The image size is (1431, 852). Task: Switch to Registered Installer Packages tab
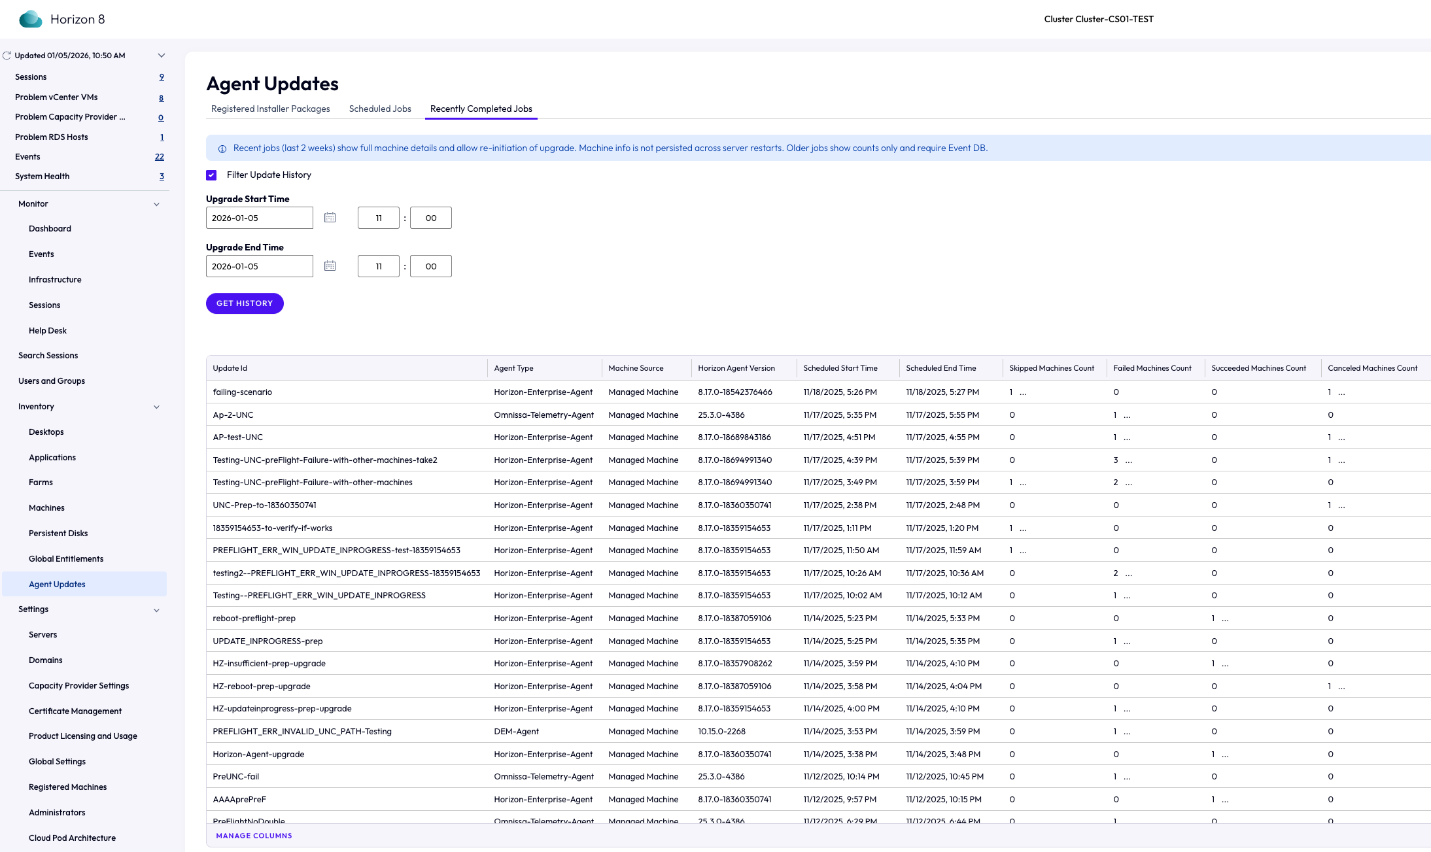[270, 109]
